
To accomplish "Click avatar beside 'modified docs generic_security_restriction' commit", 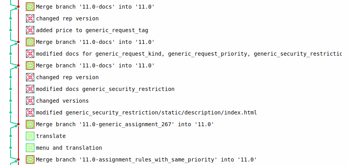I will [x=30, y=89].
